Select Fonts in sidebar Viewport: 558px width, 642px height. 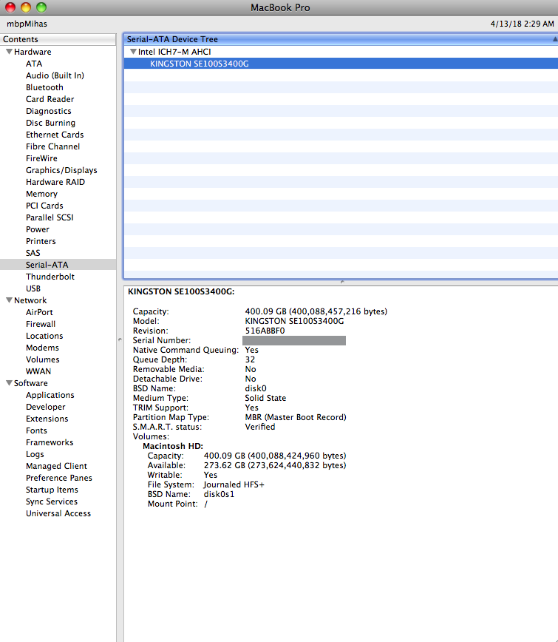pos(36,430)
